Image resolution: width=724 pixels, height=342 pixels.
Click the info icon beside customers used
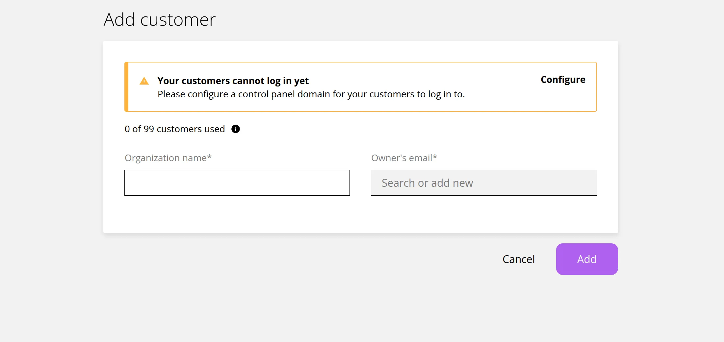coord(236,129)
